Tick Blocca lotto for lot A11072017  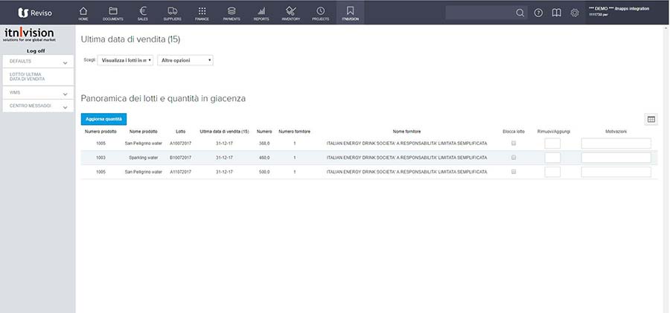pyautogui.click(x=513, y=172)
